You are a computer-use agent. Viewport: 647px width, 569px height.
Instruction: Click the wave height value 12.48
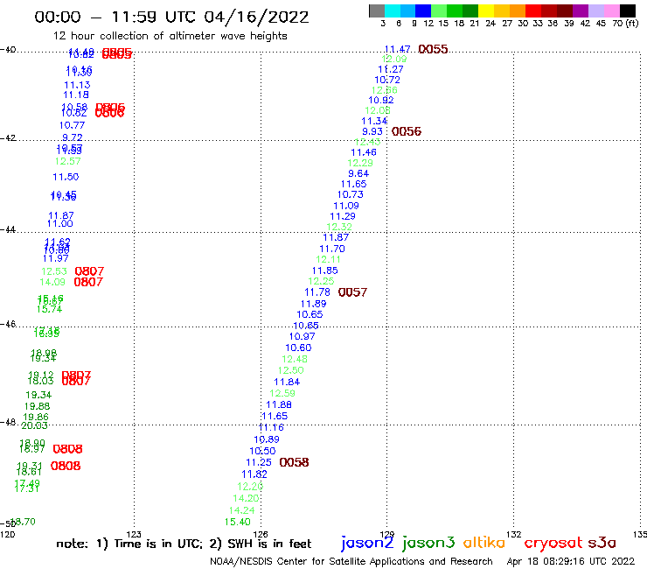pyautogui.click(x=295, y=359)
